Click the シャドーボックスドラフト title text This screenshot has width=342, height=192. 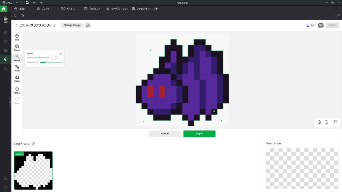point(35,25)
